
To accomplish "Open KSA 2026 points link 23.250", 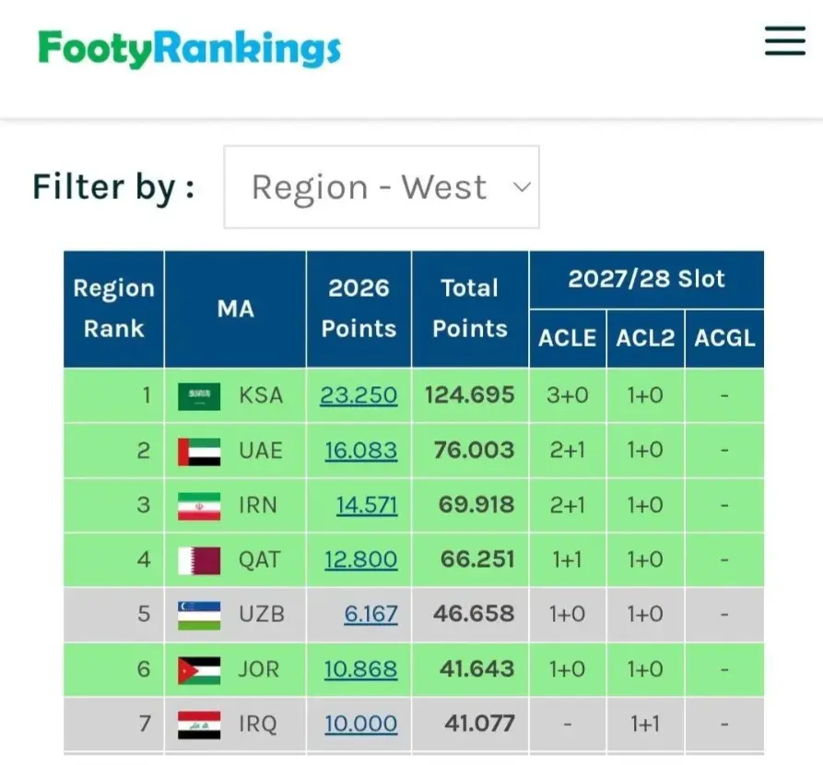I will pyautogui.click(x=359, y=395).
